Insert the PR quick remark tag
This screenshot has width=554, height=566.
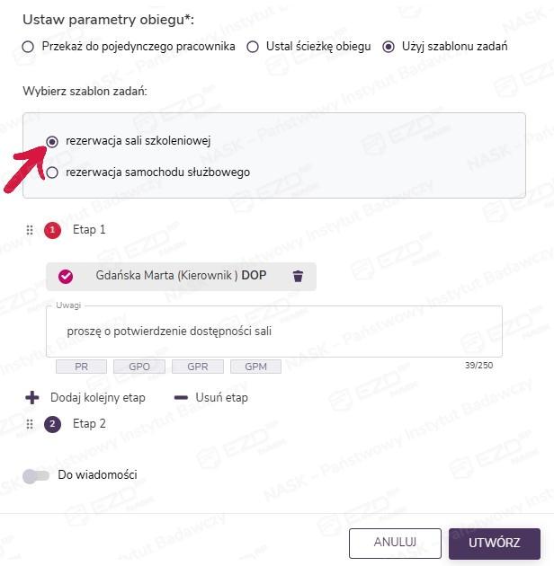[x=81, y=367]
